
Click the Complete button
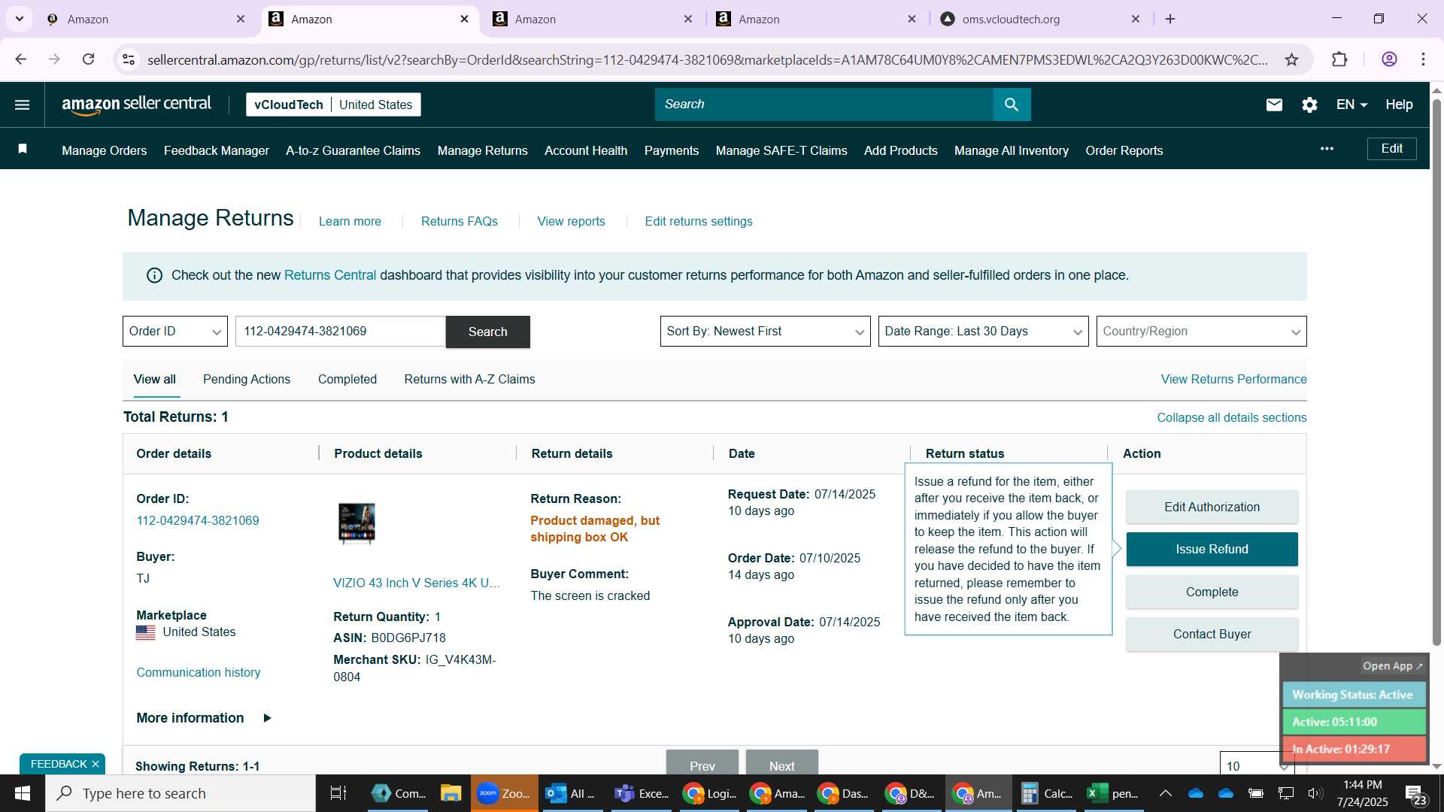[x=1212, y=592]
